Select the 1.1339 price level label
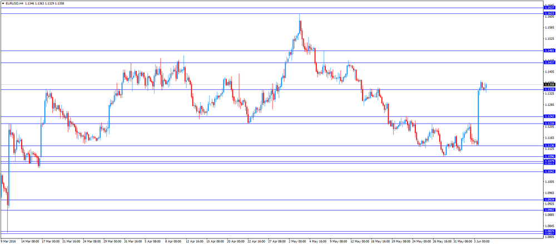 click(x=549, y=89)
